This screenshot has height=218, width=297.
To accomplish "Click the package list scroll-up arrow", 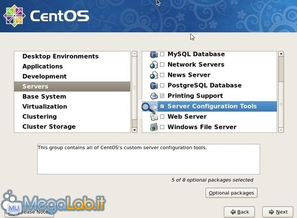I will 281,54.
